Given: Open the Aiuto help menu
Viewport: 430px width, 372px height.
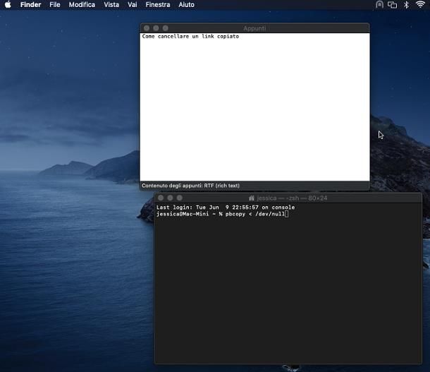Looking at the screenshot, I should [186, 5].
